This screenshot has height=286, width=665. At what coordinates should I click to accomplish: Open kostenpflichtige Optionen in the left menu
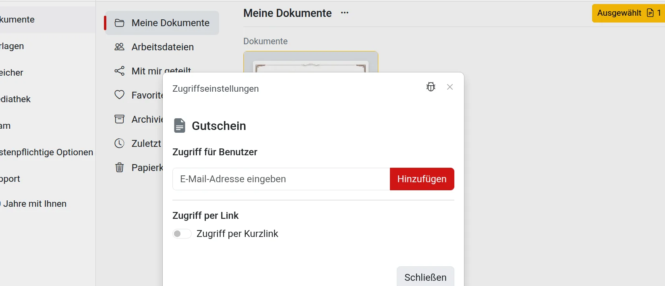[x=47, y=152]
